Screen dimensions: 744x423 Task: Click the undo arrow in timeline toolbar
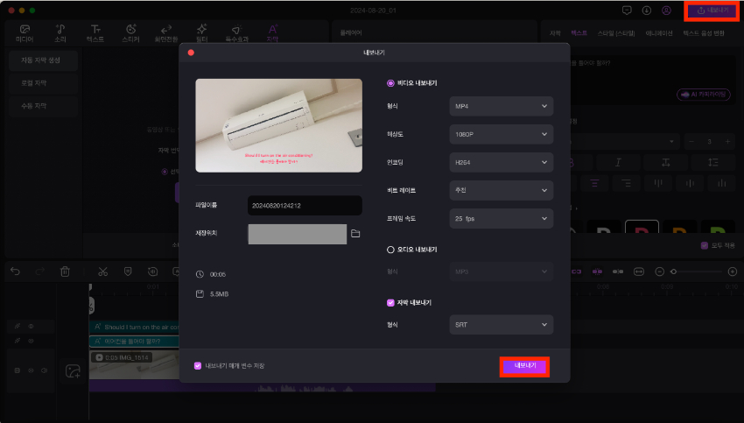pos(15,271)
